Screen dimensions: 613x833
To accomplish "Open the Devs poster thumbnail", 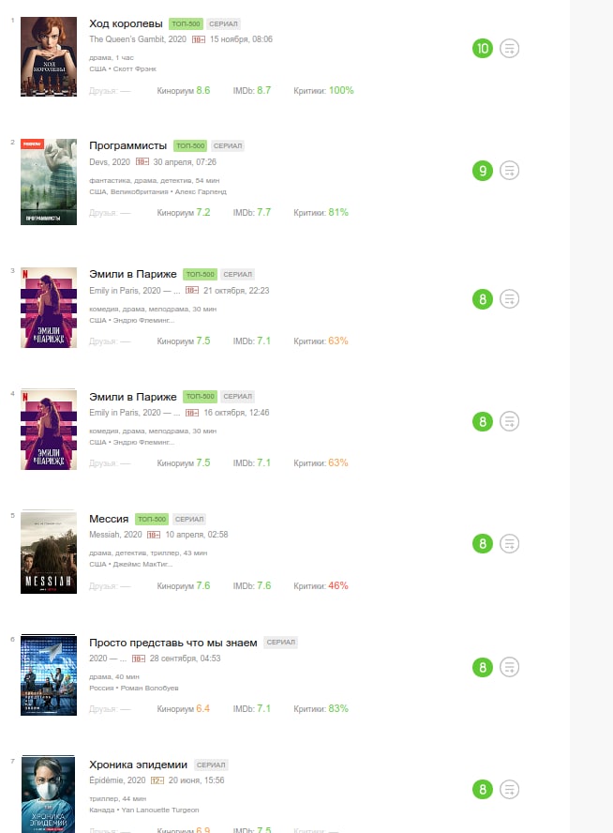I will click(49, 182).
